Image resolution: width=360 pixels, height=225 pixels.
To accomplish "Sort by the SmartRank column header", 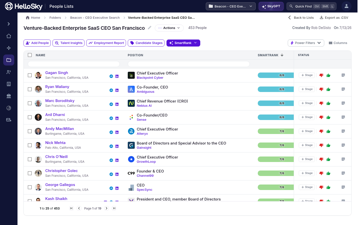I will click(270, 55).
